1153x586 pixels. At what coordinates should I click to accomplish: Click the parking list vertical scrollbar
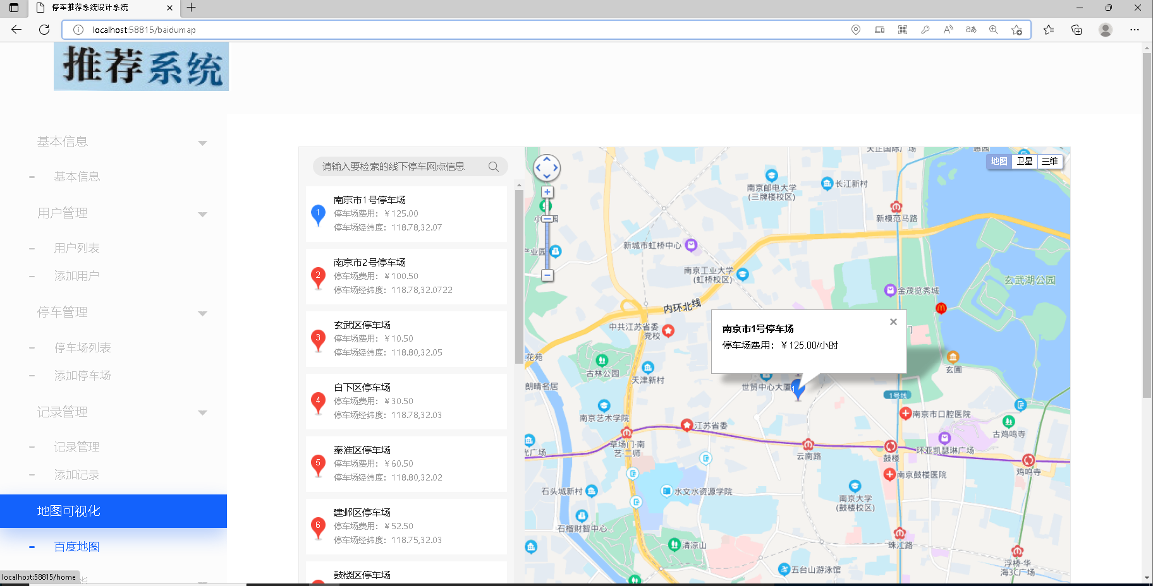click(519, 277)
